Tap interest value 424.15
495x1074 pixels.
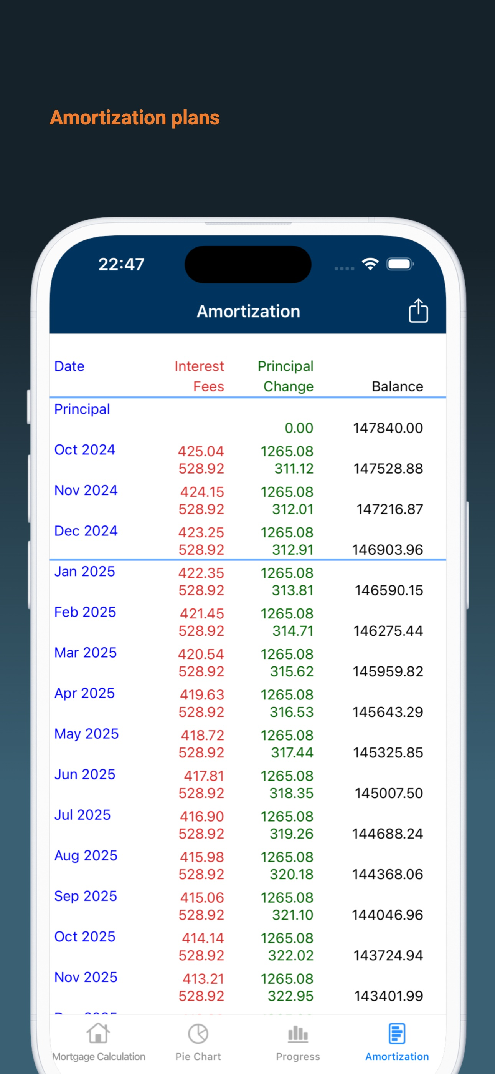[202, 492]
